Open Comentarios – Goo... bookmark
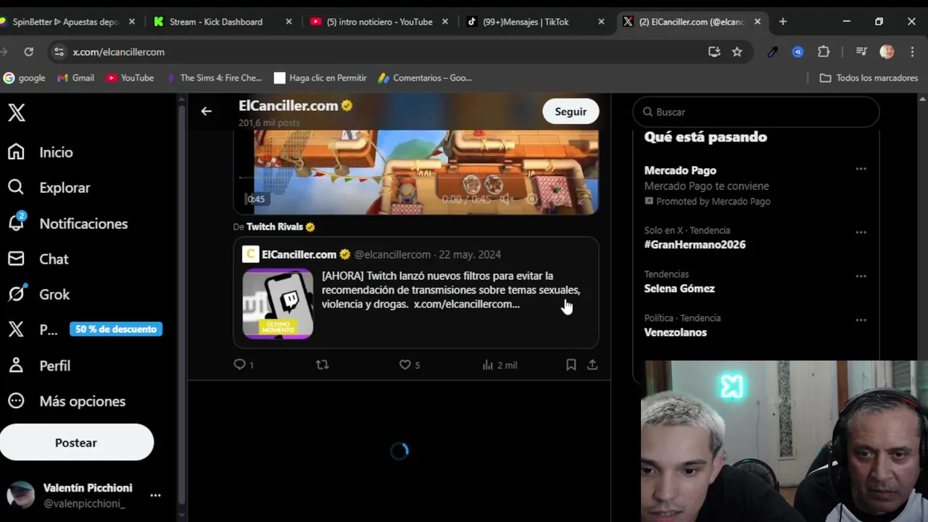 (425, 78)
